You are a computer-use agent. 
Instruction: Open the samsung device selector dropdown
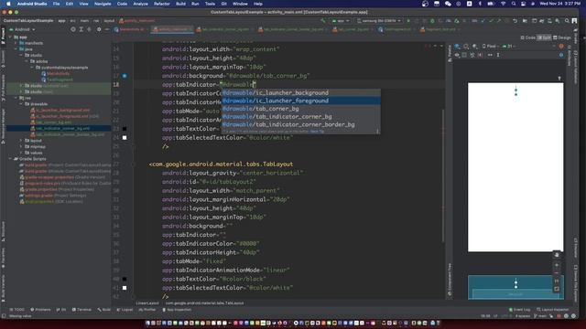[x=378, y=21]
